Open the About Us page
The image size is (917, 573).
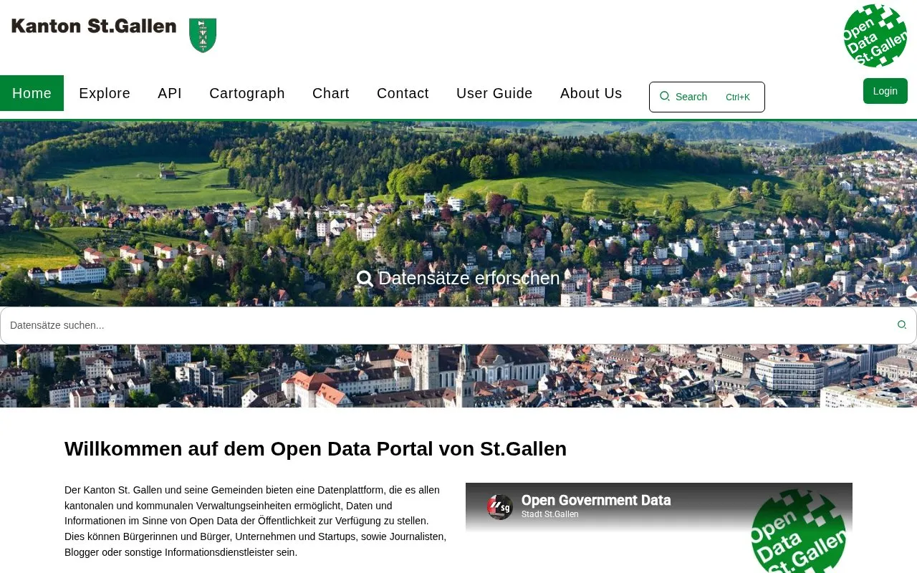[x=591, y=93]
